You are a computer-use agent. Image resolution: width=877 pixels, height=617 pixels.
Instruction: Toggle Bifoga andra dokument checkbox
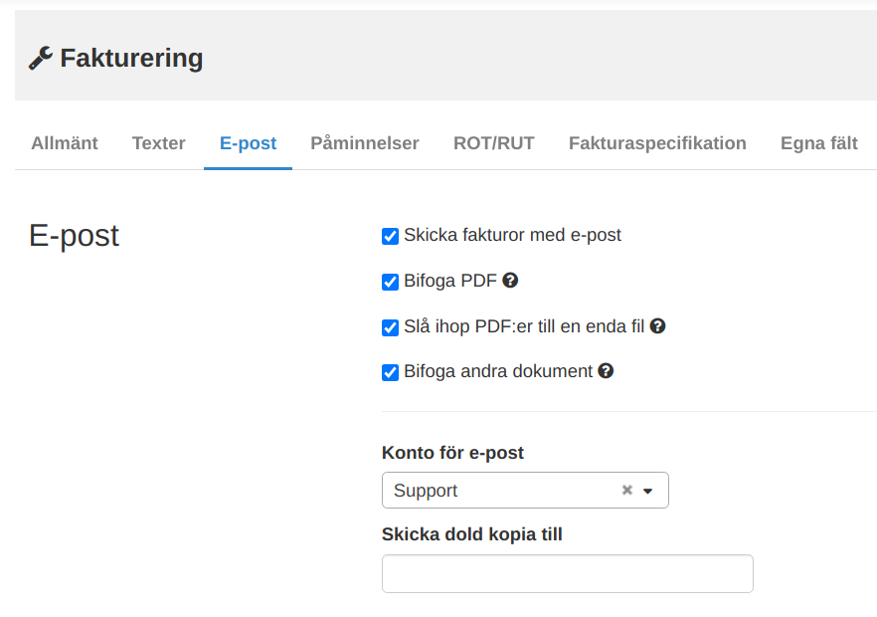click(390, 372)
